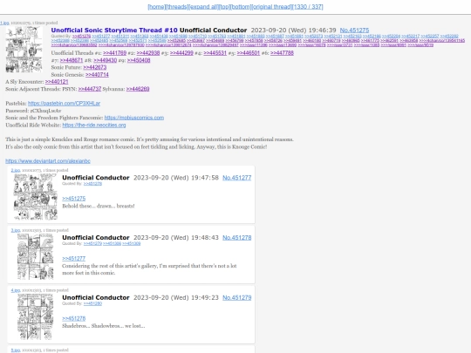Follow Unofficial Thread #2 link >>442938

point(148,53)
